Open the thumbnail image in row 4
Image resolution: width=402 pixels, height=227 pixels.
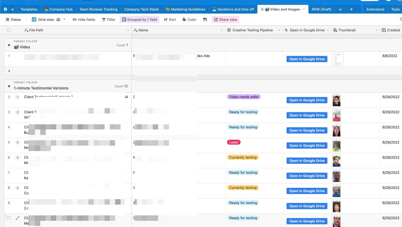click(336, 131)
